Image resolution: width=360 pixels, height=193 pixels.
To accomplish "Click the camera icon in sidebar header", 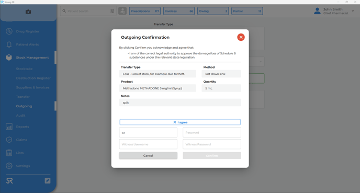I will click(28, 12).
